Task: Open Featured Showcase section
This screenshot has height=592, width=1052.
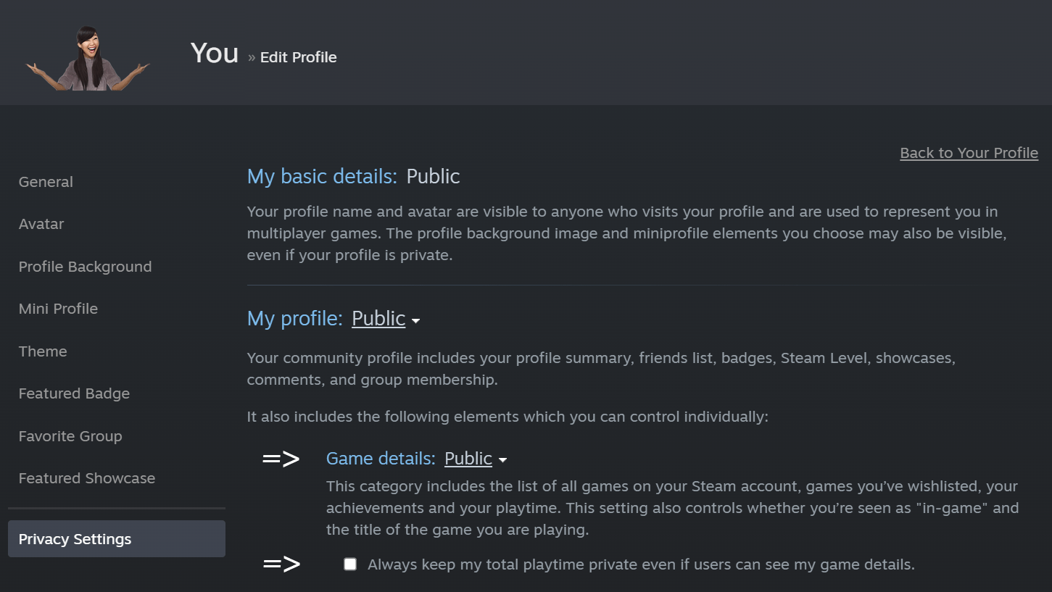Action: click(x=87, y=478)
